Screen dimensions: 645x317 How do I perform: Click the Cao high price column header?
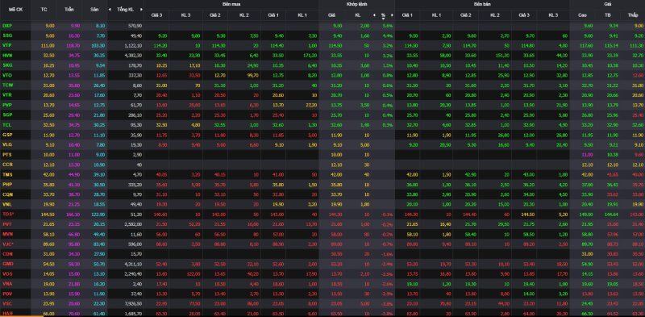point(582,15)
